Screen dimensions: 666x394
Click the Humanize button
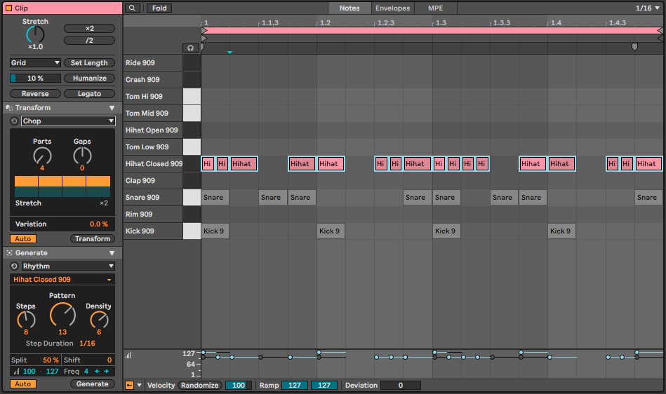coord(89,79)
